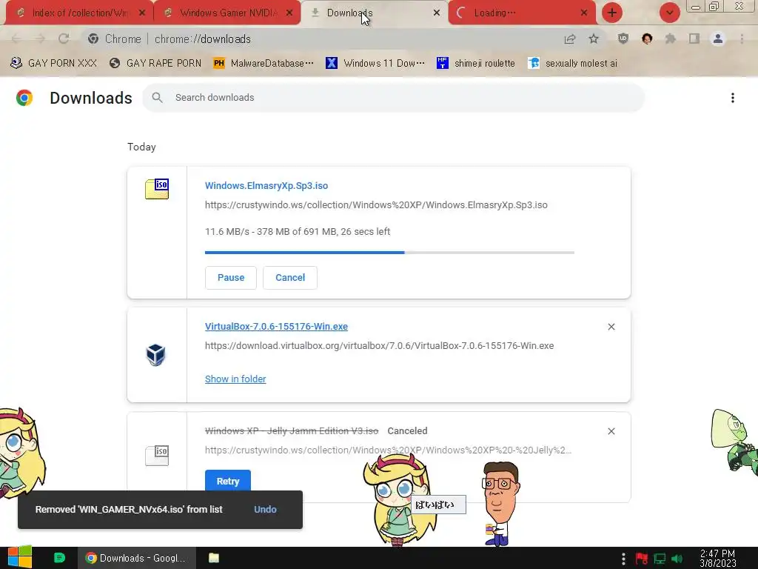Close the Windows Gamer NVIDIA tab
Viewport: 758px width, 569px height.
click(289, 13)
